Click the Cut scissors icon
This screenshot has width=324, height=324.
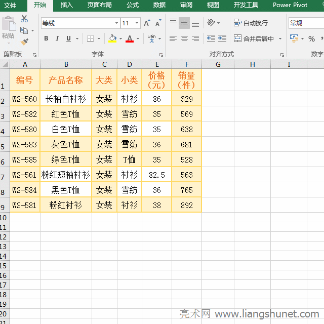pos(24,19)
